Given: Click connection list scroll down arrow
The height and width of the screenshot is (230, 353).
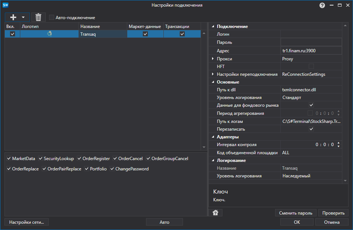Looking at the screenshot, I should [x=204, y=147].
